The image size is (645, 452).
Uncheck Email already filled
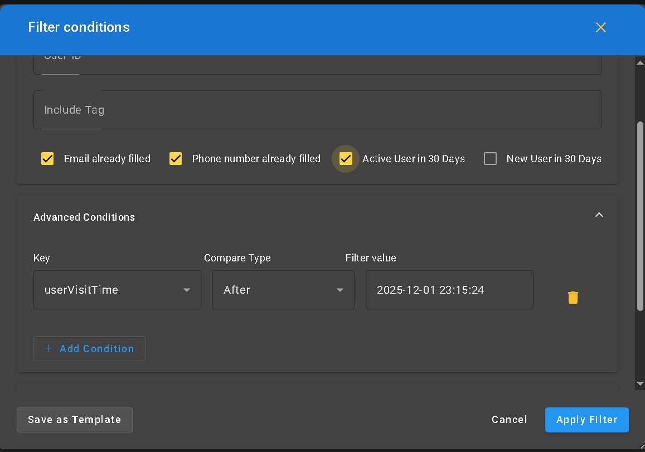coord(48,159)
